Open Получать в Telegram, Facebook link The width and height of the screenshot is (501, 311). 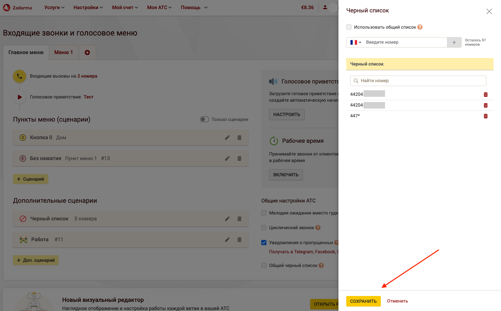click(x=304, y=252)
